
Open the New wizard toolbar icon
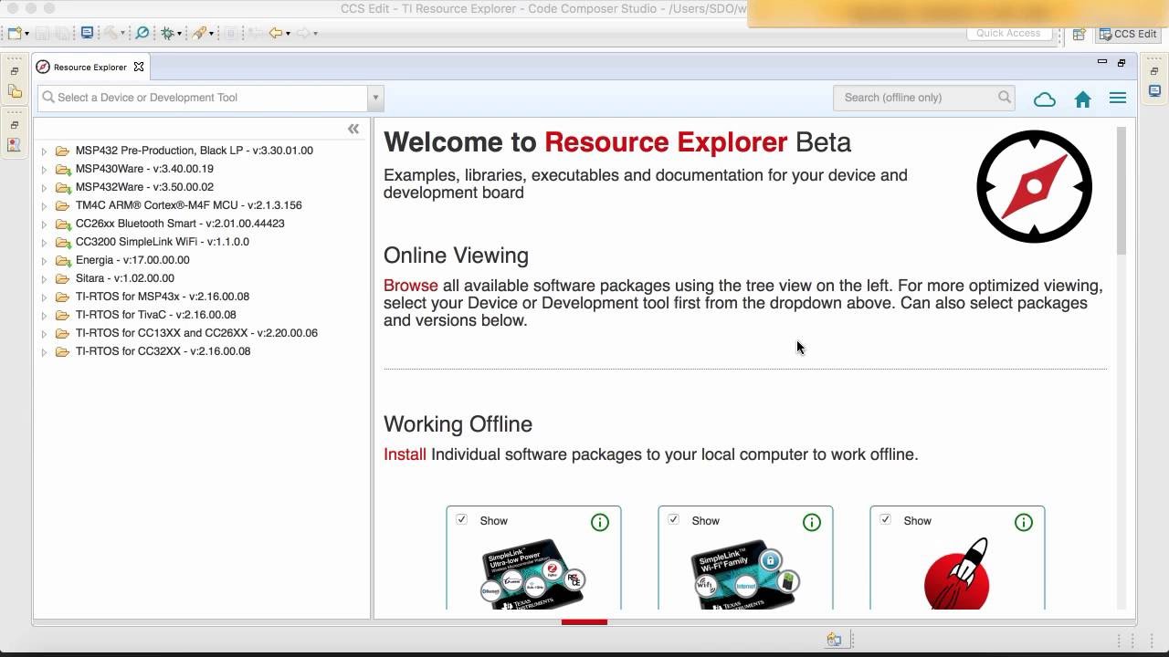[x=15, y=33]
